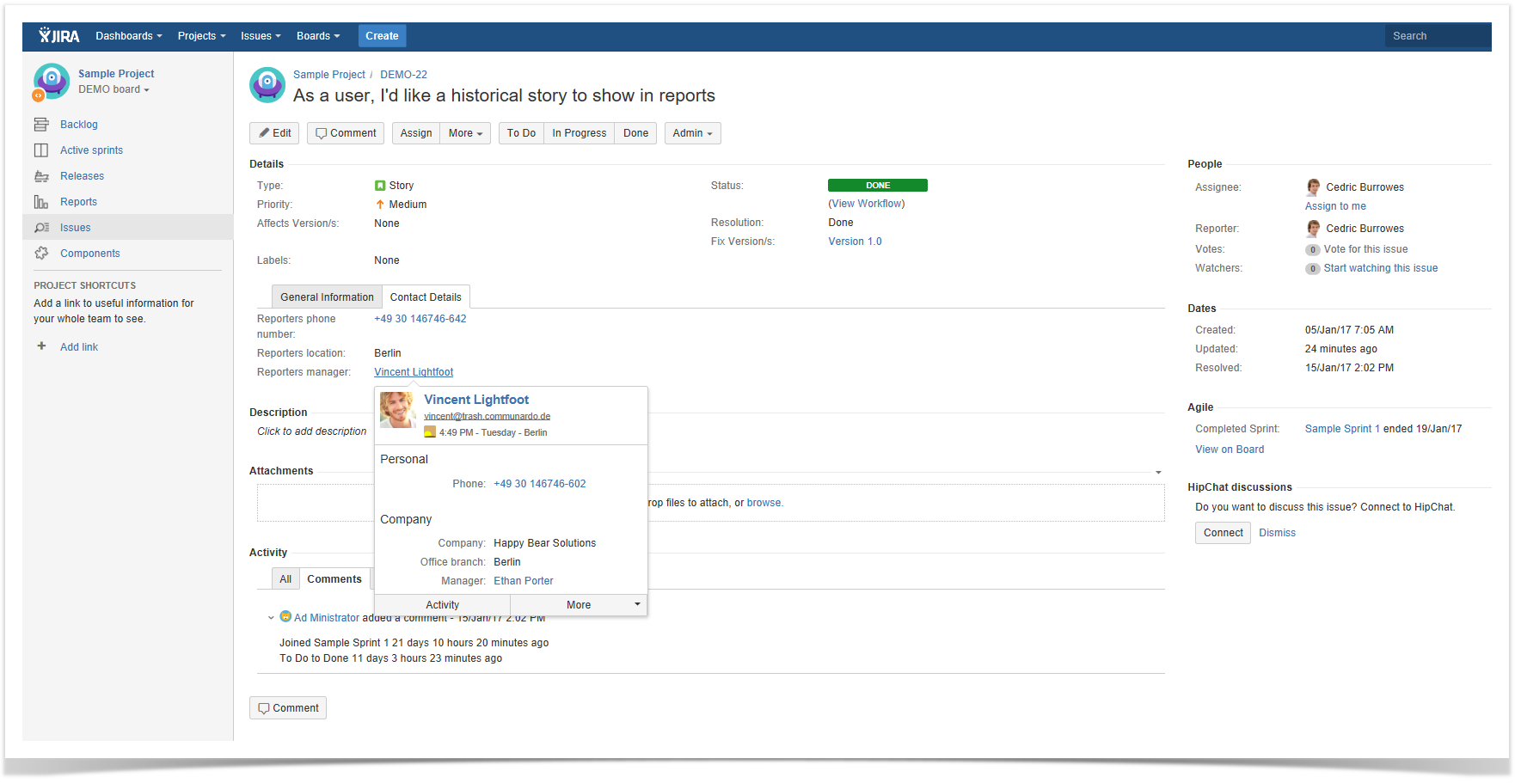Open the Components puzzle icon

click(x=41, y=254)
